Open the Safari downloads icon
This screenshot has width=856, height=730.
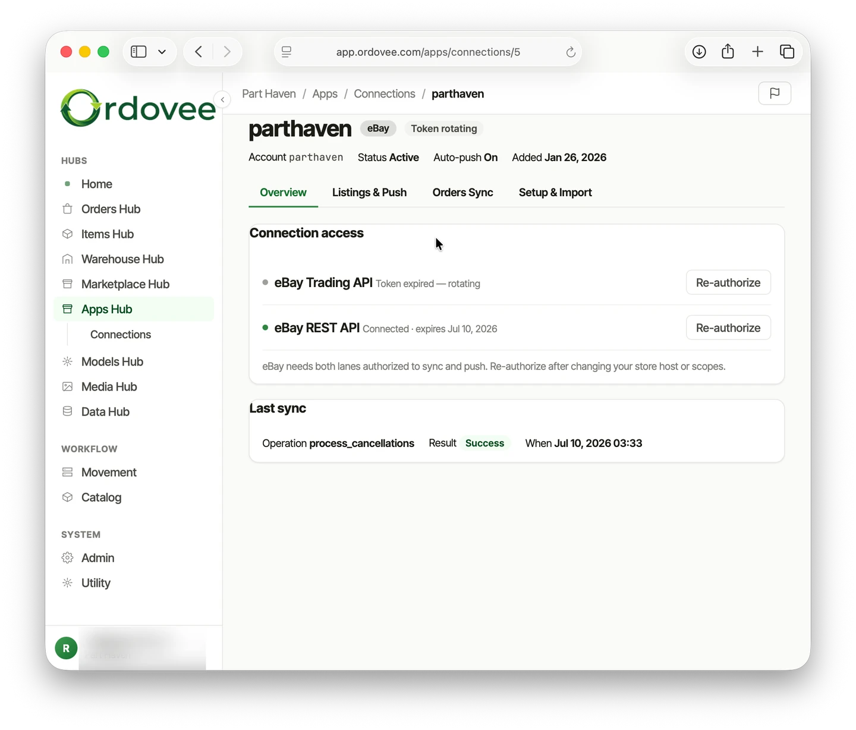pos(699,52)
